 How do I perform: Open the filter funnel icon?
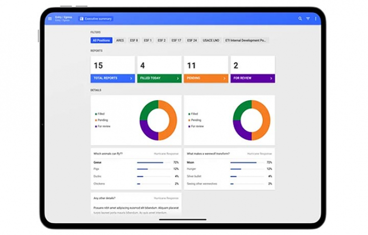click(x=308, y=18)
